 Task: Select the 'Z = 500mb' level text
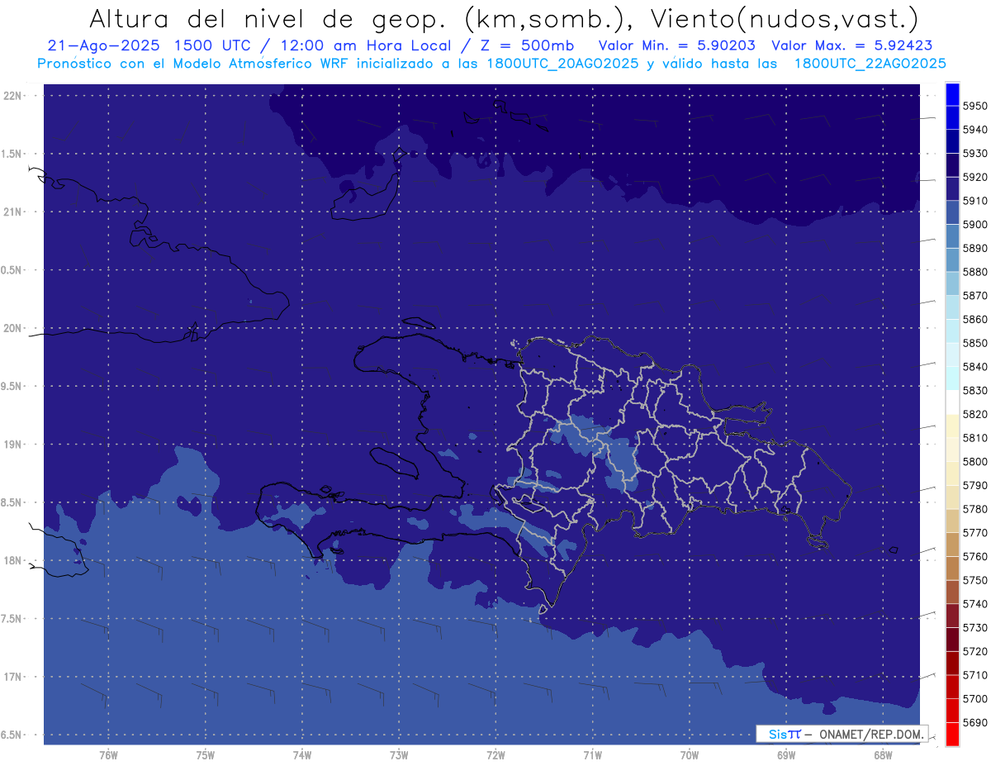[x=527, y=45]
